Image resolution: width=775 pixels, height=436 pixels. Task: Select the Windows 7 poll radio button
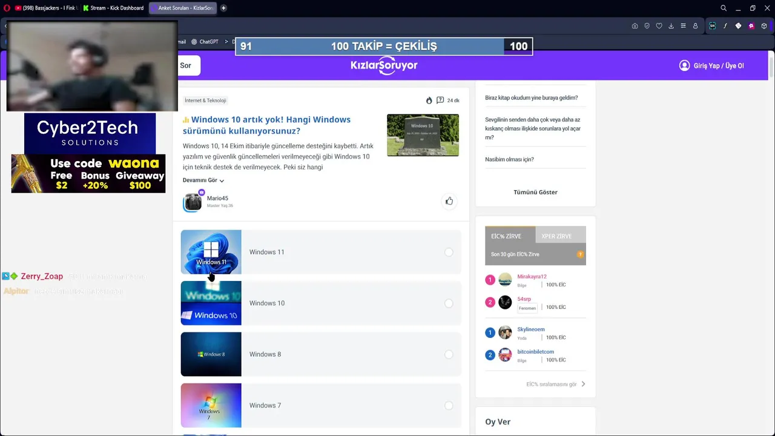coord(449,406)
